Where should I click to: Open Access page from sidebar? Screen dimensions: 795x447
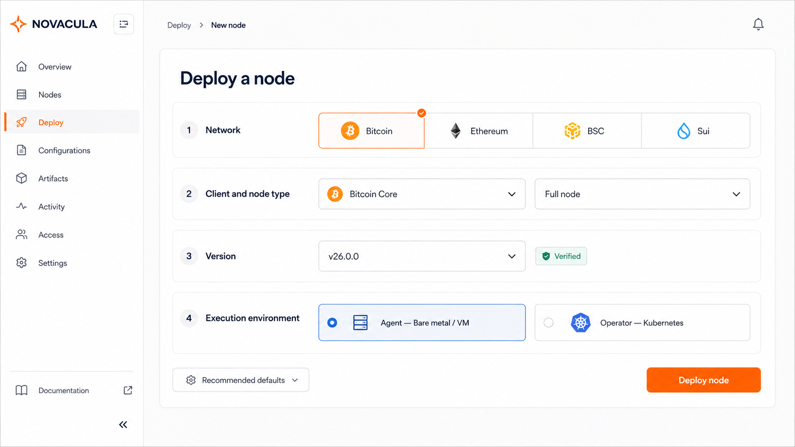72,235
